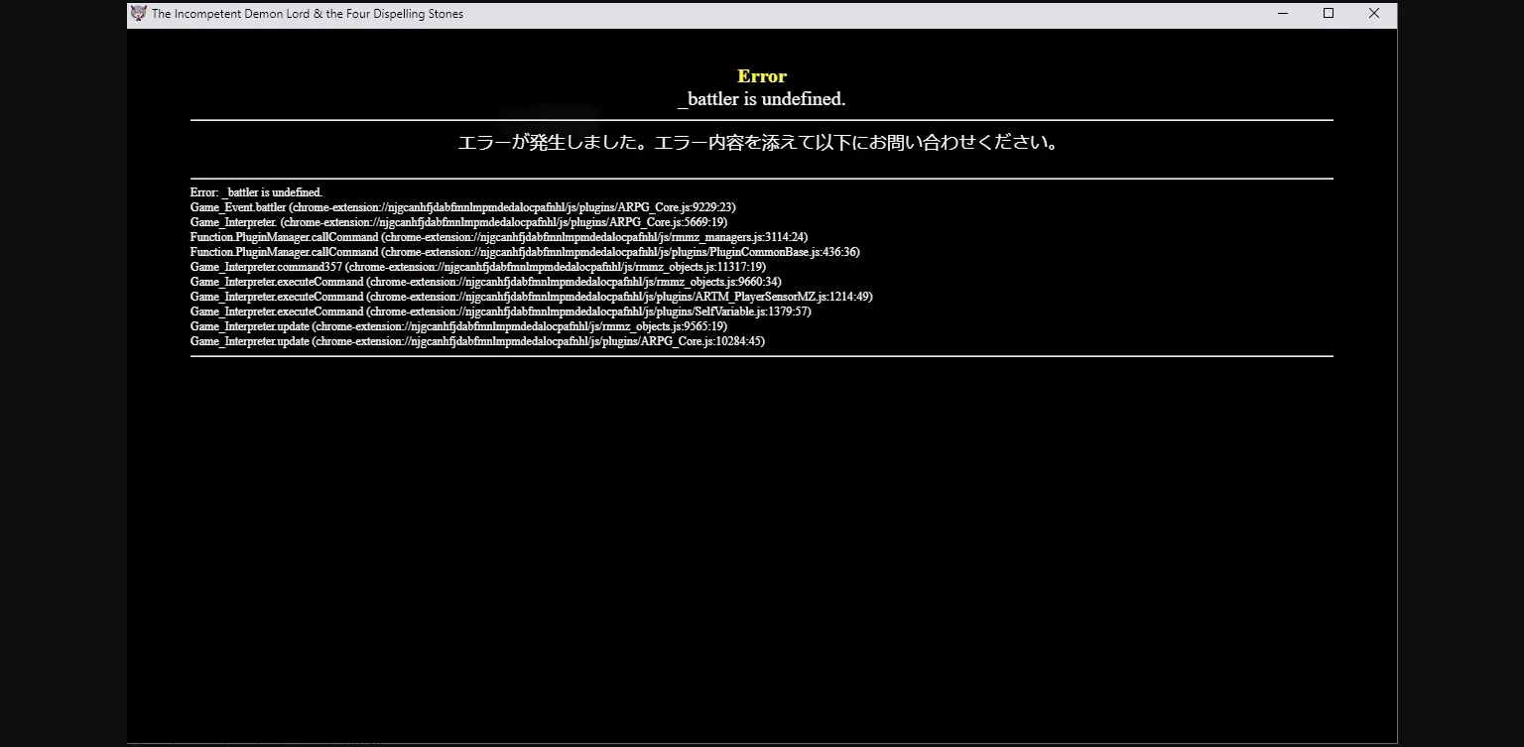The width and height of the screenshot is (1524, 747).
Task: Click the small 'Error: _battler is undefined.' trace line
Action: (256, 192)
